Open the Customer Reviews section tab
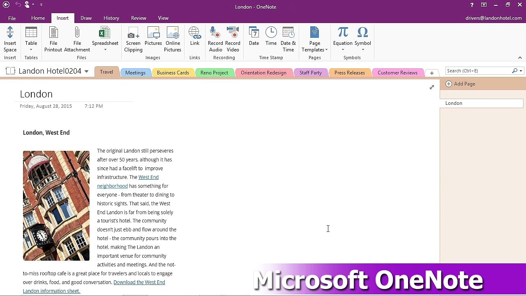The width and height of the screenshot is (526, 296). coord(397,73)
